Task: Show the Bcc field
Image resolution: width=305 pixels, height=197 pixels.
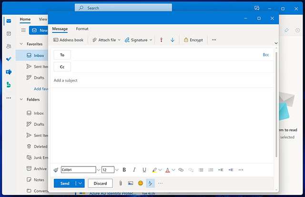Action: click(x=266, y=55)
